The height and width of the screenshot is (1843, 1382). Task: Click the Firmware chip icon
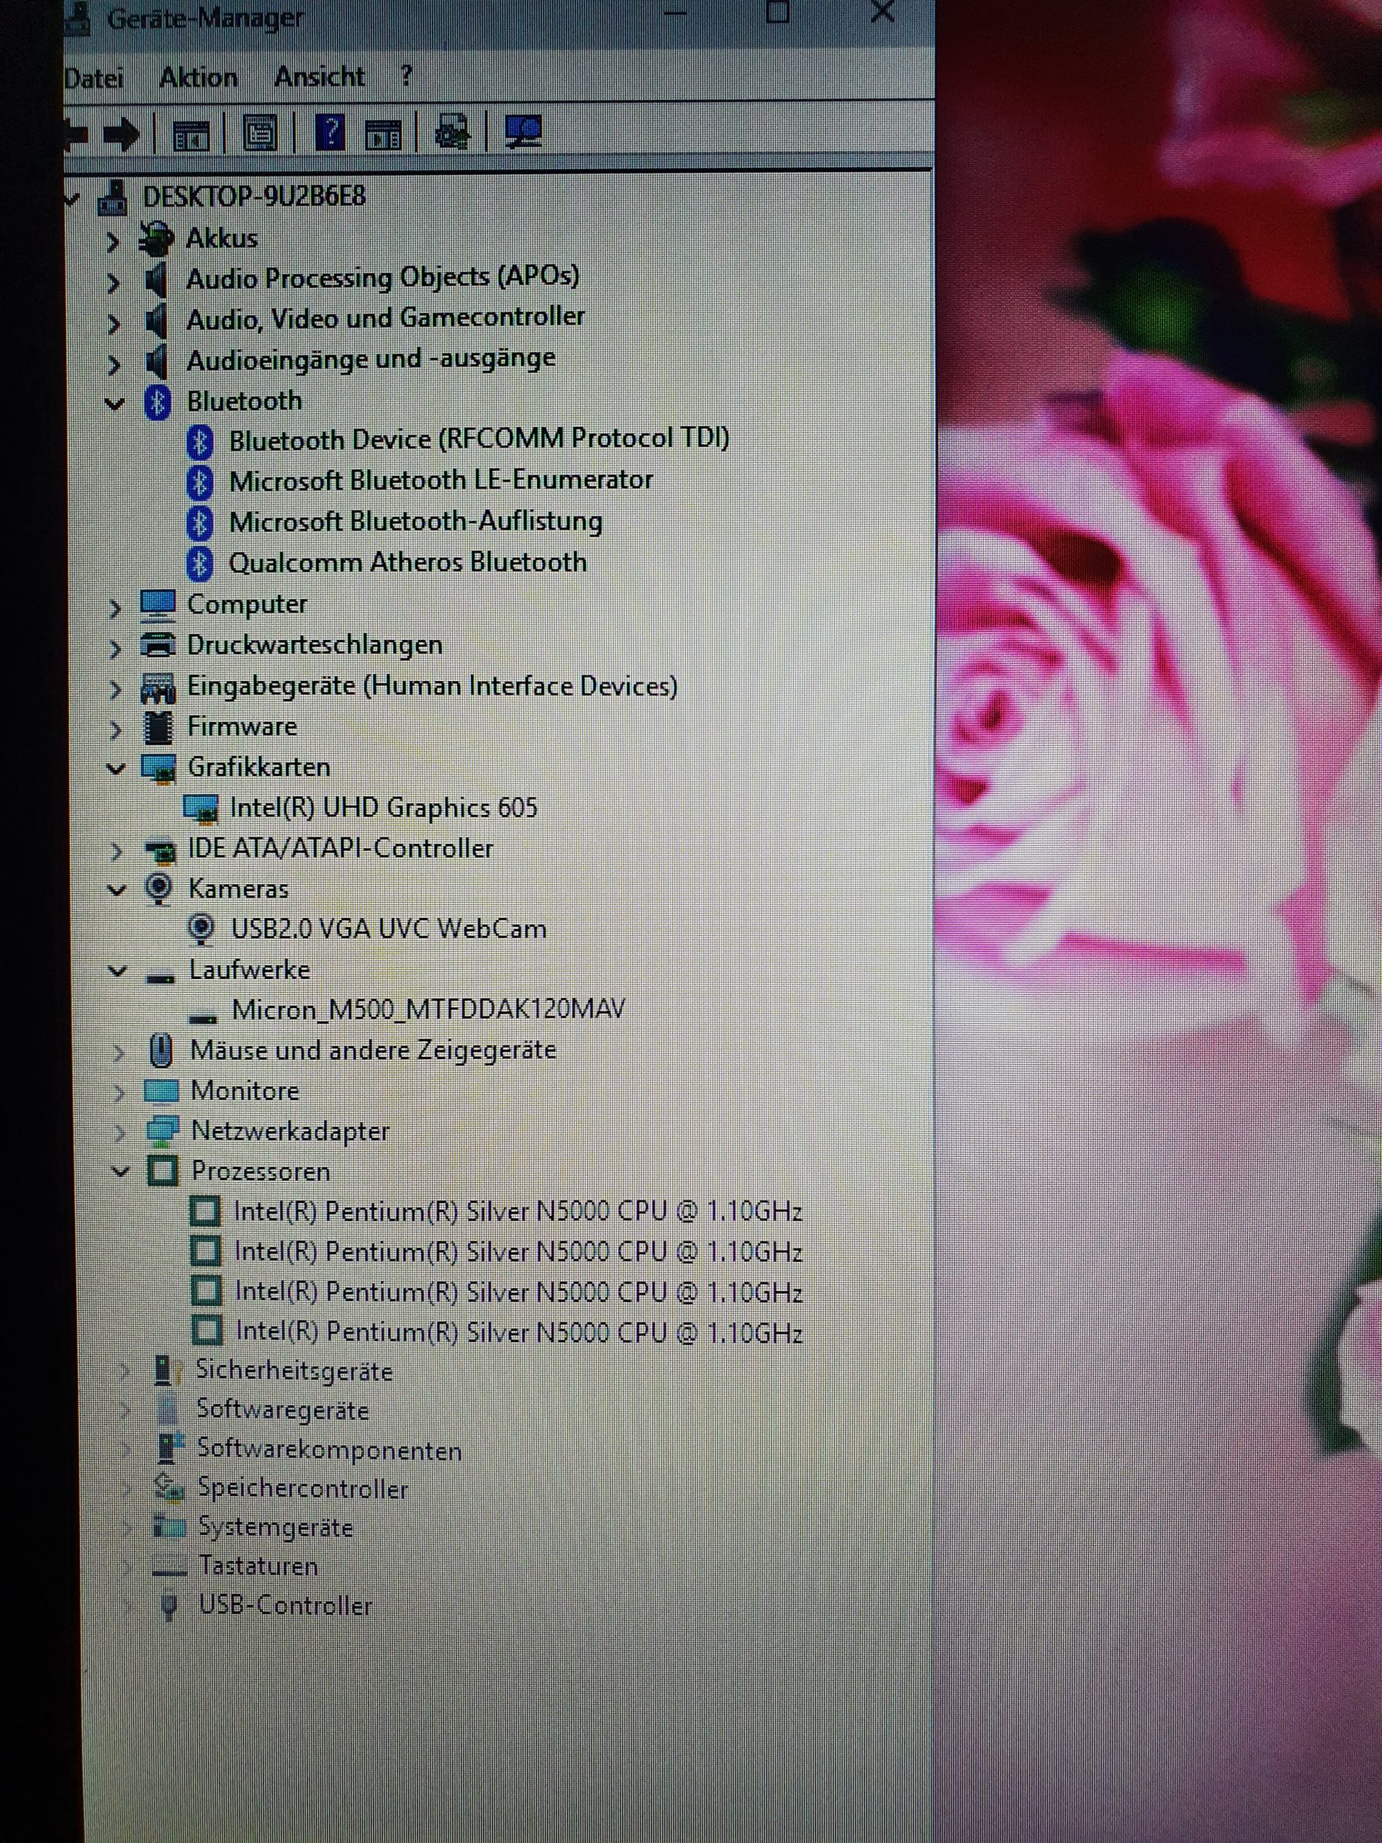(158, 729)
